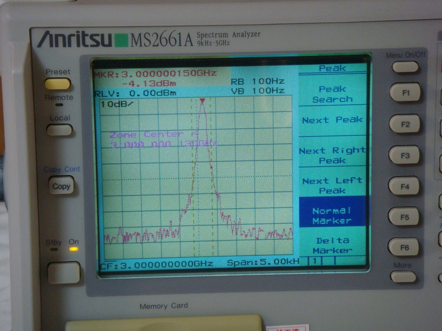Select the RLV: 0.00dBm reference level
This screenshot has width=442, height=331.
(x=135, y=93)
